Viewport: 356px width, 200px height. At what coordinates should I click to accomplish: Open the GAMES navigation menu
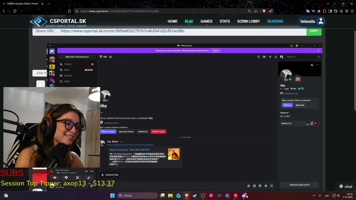(206, 21)
